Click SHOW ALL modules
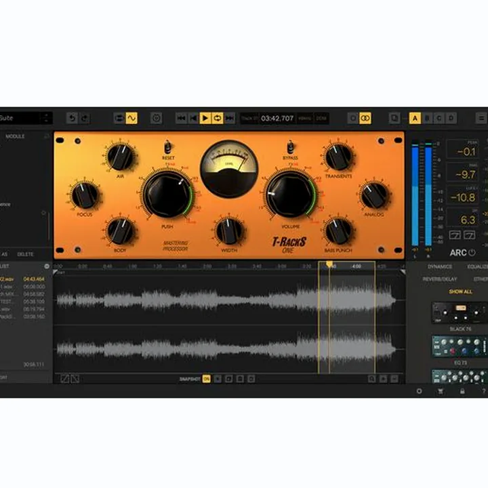488x488 pixels. (x=461, y=291)
